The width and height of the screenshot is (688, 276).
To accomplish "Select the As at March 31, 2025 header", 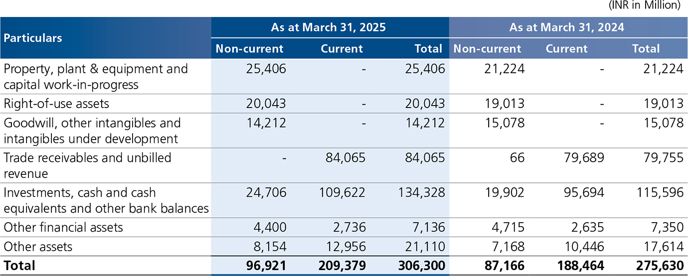I will [x=329, y=27].
